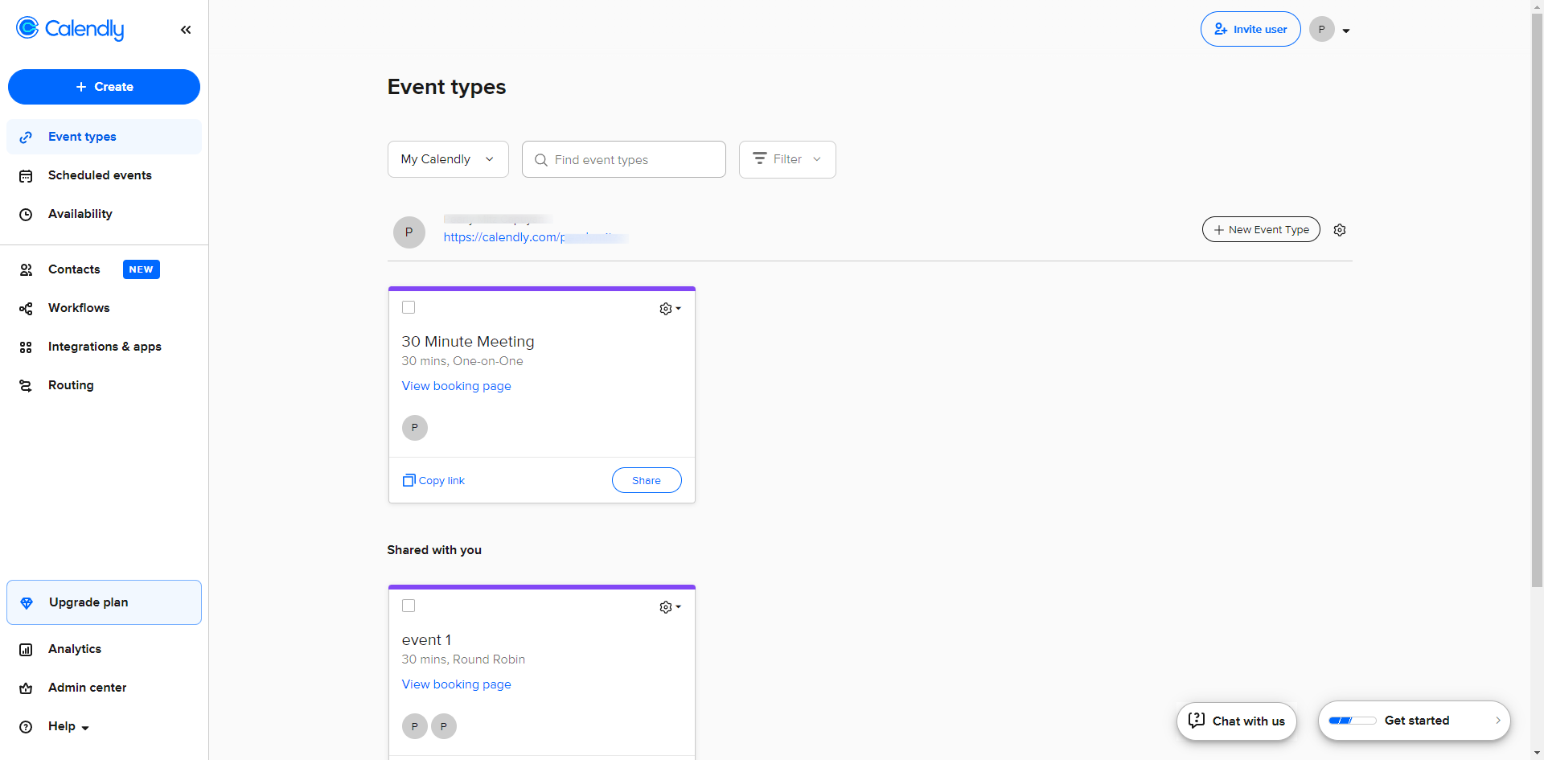Click the page vertical scrollbar
This screenshot has width=1544, height=760.
click(x=1537, y=302)
